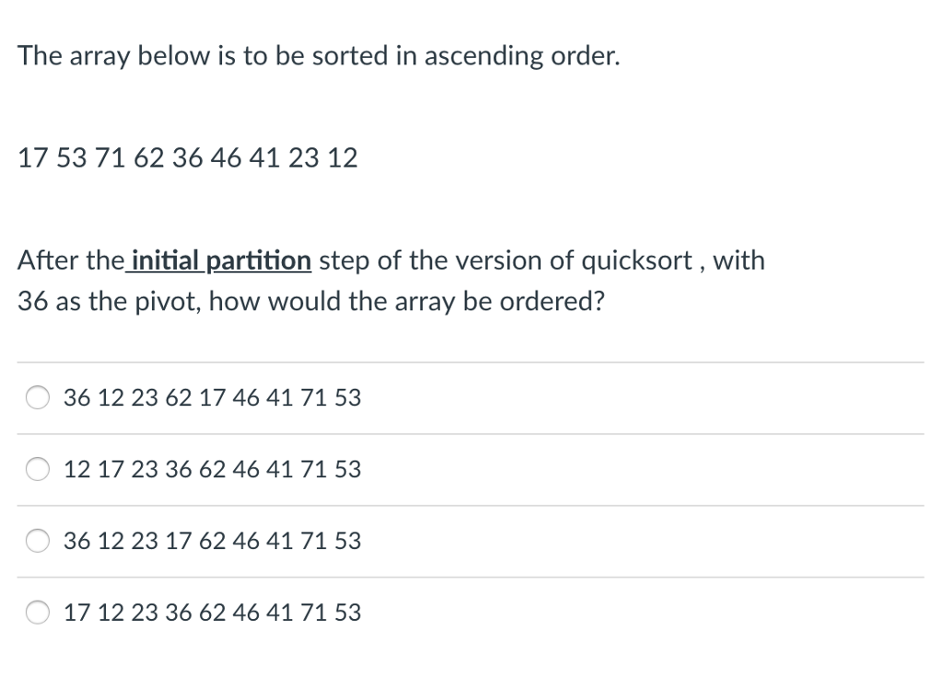Select the radio button for '36 12 23 62 17 46 41 71 53'
The height and width of the screenshot is (677, 943).
tap(37, 397)
